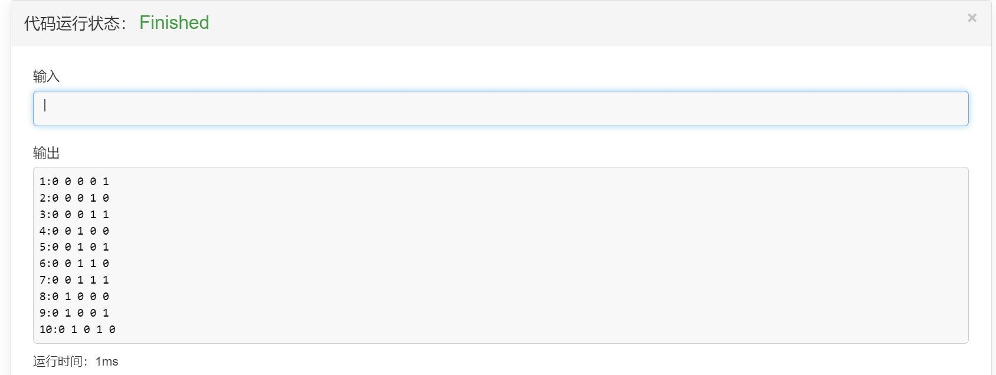Screen dimensions: 996x375
Task: Click the 输出 label above results
Action: pos(46,153)
